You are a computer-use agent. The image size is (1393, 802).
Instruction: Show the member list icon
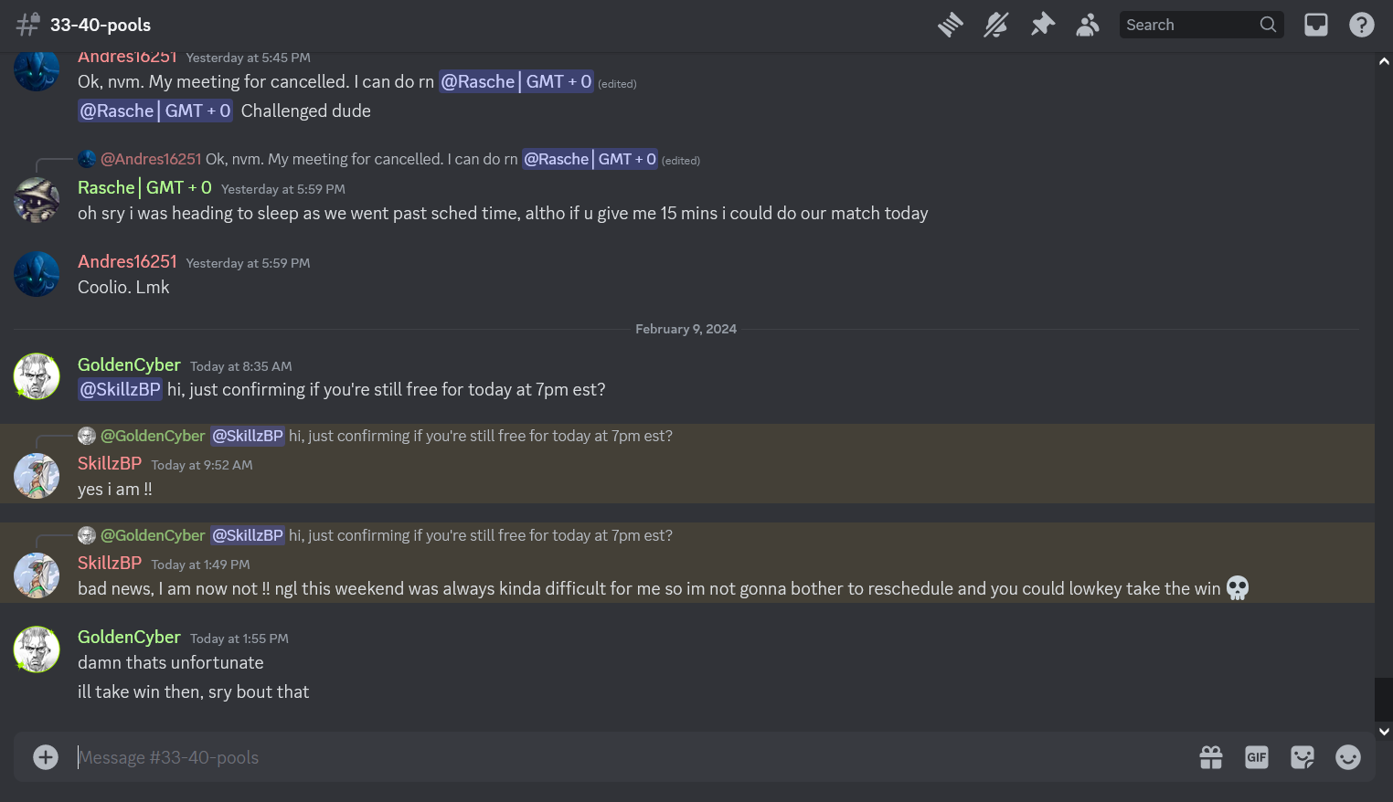point(1088,25)
